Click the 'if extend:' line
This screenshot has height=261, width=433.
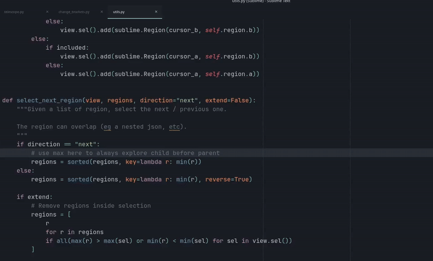[x=35, y=197]
